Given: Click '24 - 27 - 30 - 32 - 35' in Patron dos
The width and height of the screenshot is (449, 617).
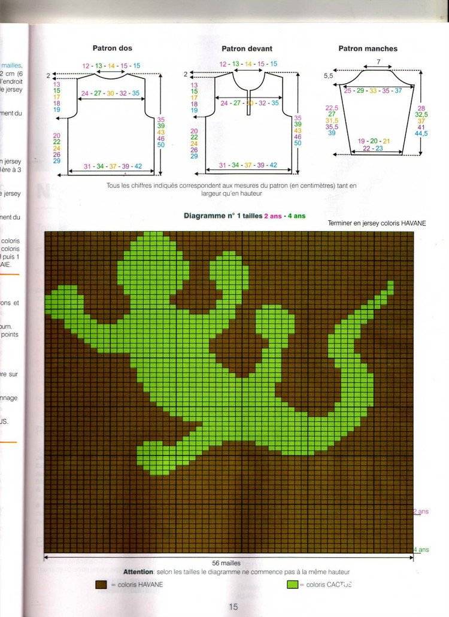Looking at the screenshot, I should 110,93.
